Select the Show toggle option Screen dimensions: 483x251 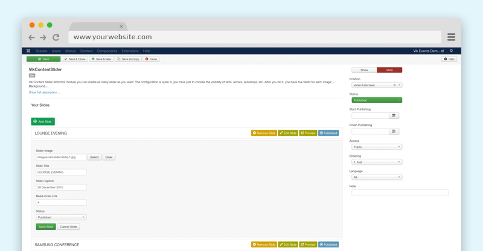point(364,70)
